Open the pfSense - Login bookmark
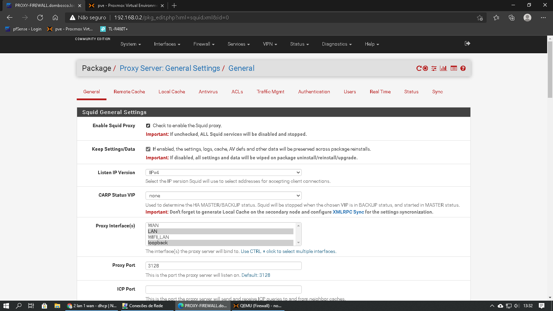Viewport: 553px width, 311px height. click(x=24, y=29)
